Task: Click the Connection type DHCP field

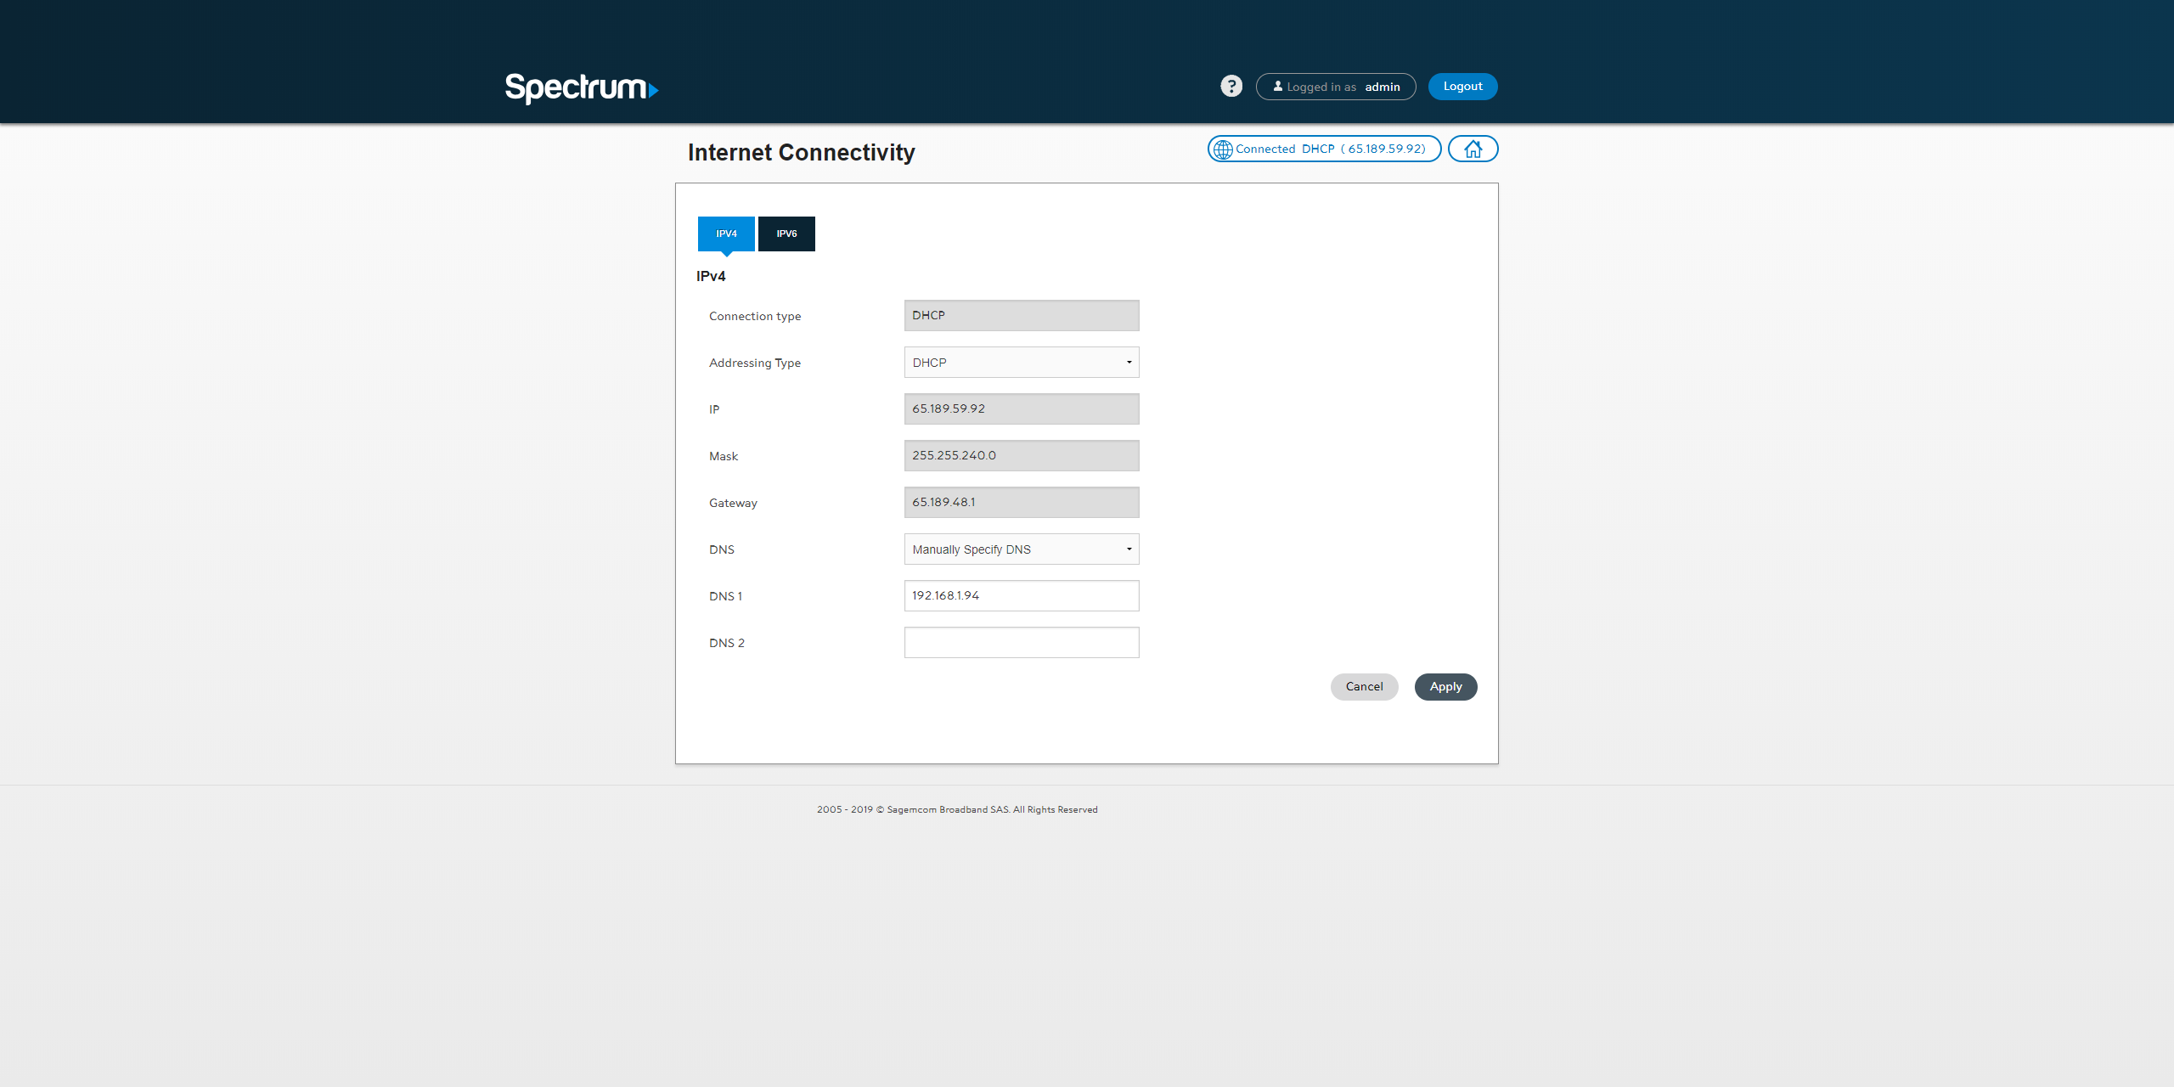Action: coord(1020,315)
